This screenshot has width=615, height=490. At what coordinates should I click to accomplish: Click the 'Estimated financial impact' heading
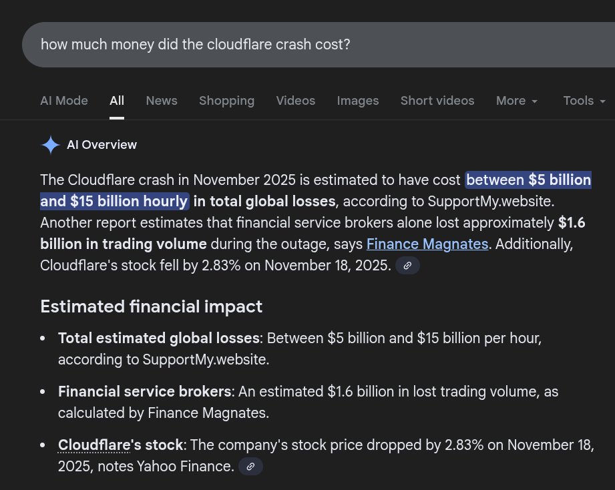[151, 306]
